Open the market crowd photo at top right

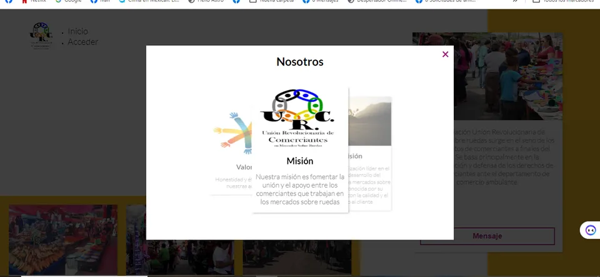(x=487, y=76)
